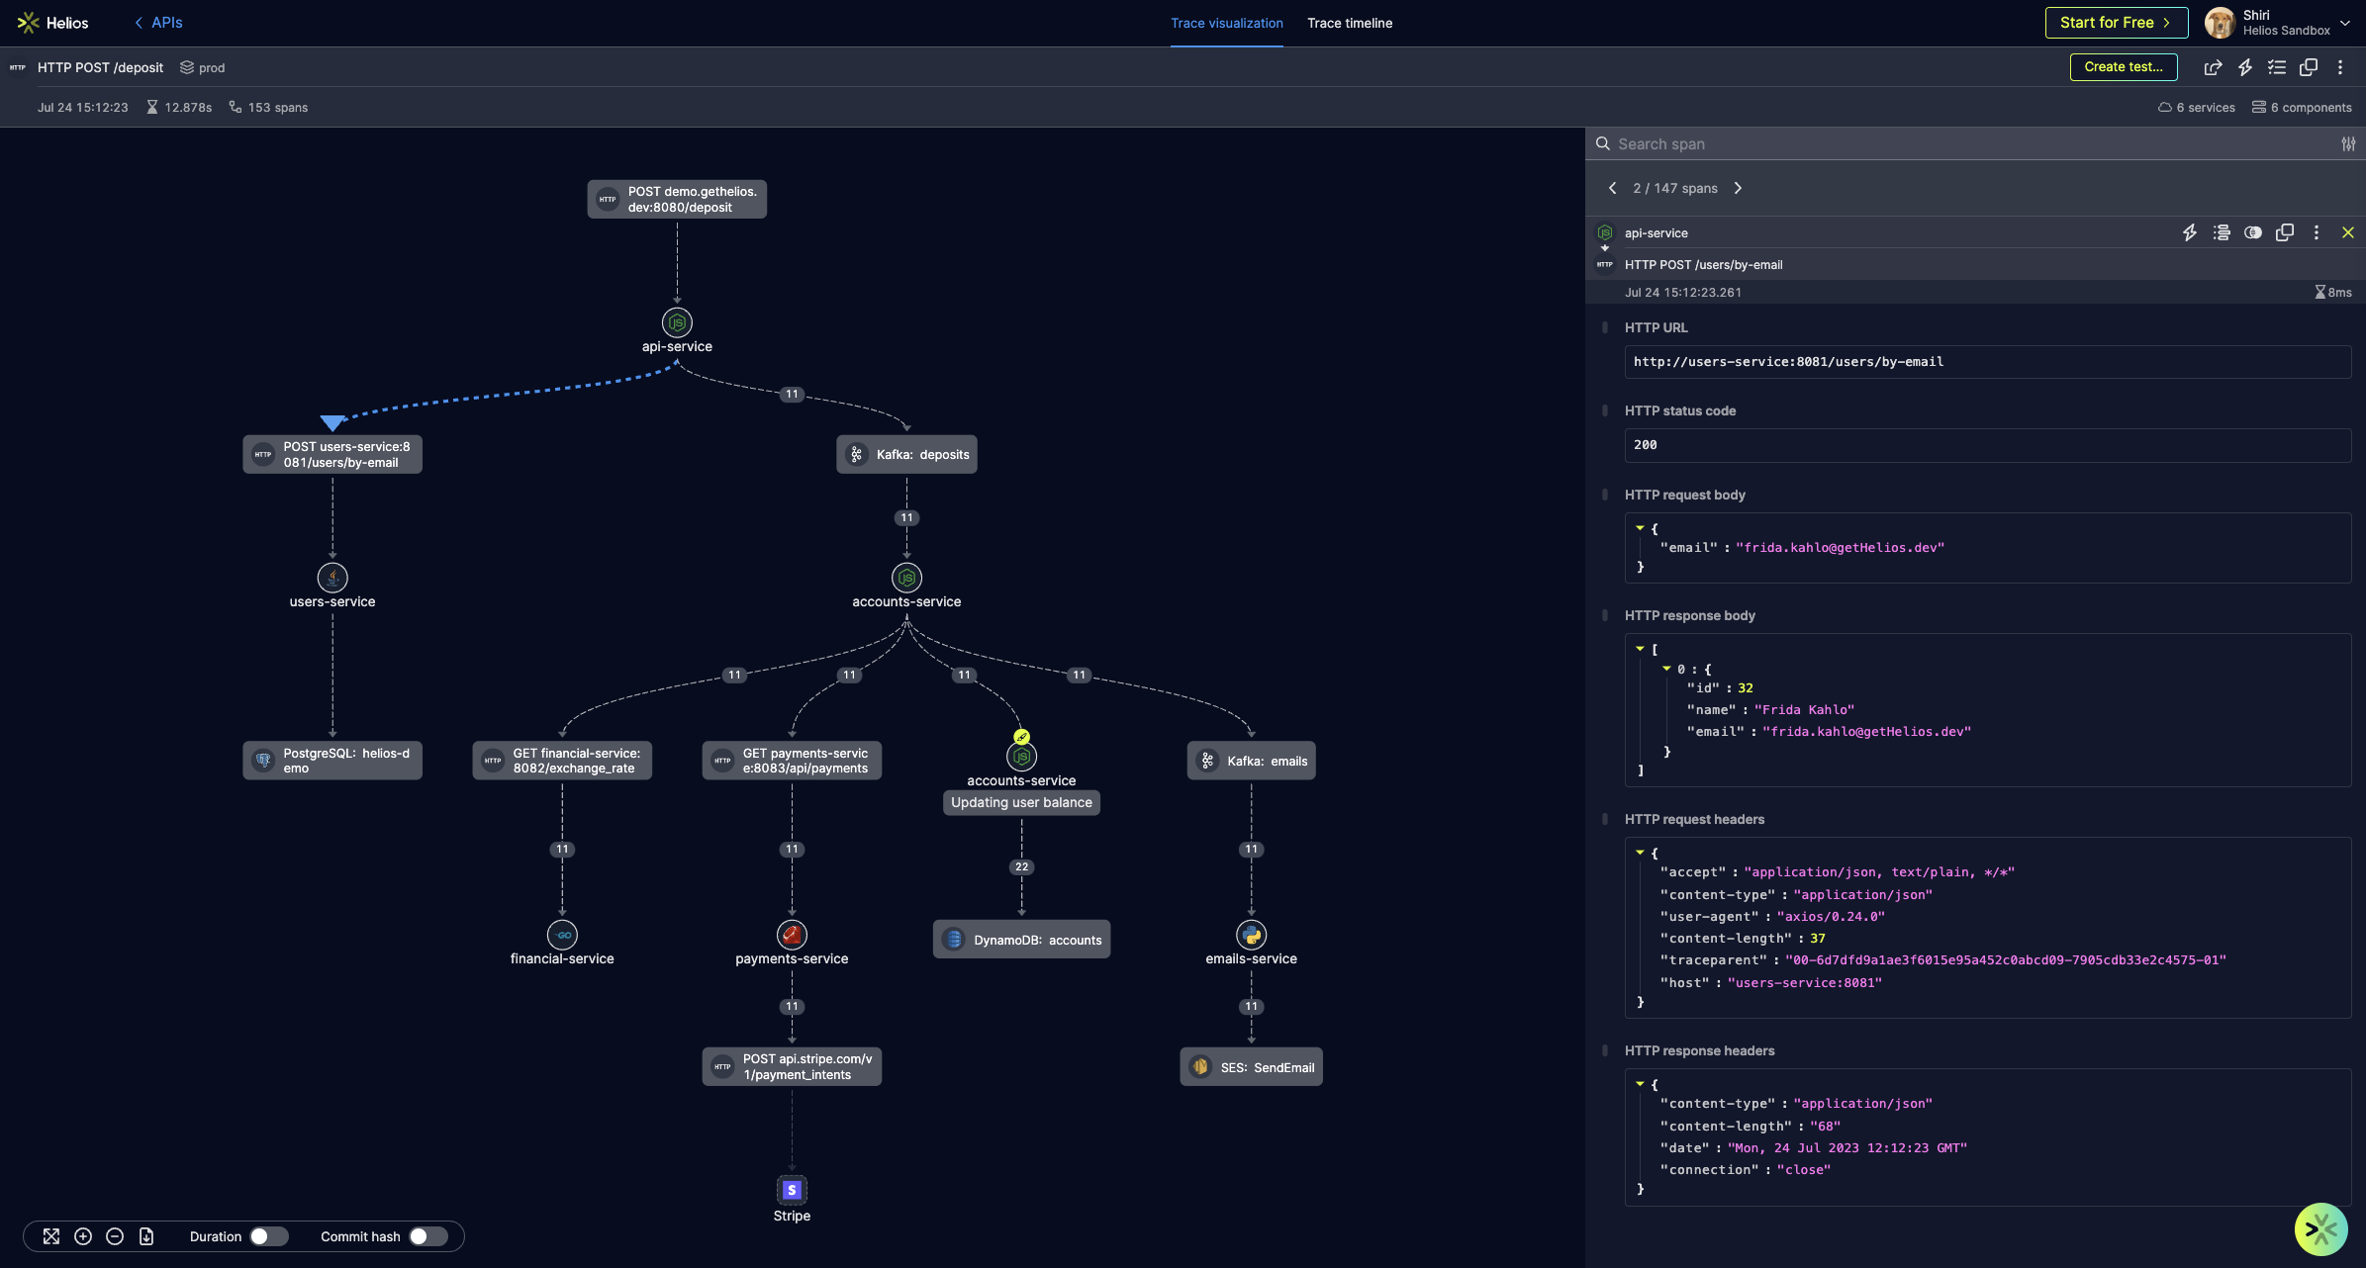Toggle the span panel switch icon
This screenshot has height=1268, width=2366.
2253,233
